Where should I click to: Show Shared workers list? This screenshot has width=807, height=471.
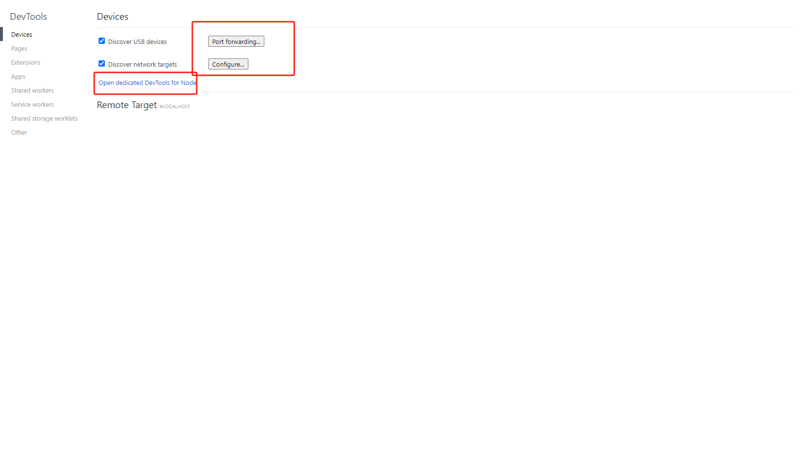32,91
